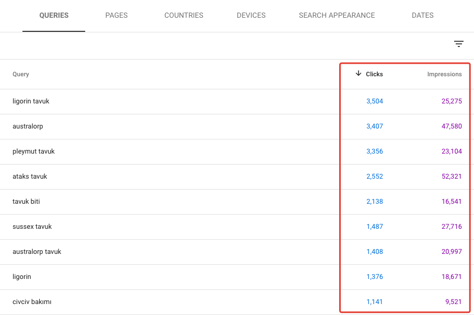Viewport: 474px width, 315px height.
Task: Sort by the Clicks column header
Action: coord(374,74)
